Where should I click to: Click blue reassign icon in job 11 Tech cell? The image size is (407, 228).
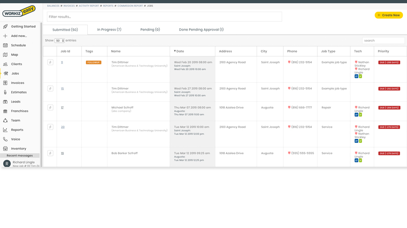coord(356,76)
